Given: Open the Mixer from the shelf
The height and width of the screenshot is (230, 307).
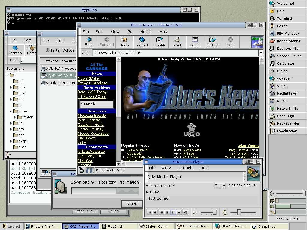Looking at the screenshot, I should pyautogui.click(x=288, y=101).
